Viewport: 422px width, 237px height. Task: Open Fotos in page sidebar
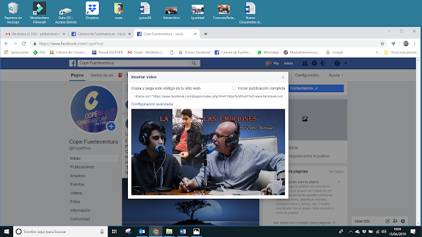[x=75, y=201]
